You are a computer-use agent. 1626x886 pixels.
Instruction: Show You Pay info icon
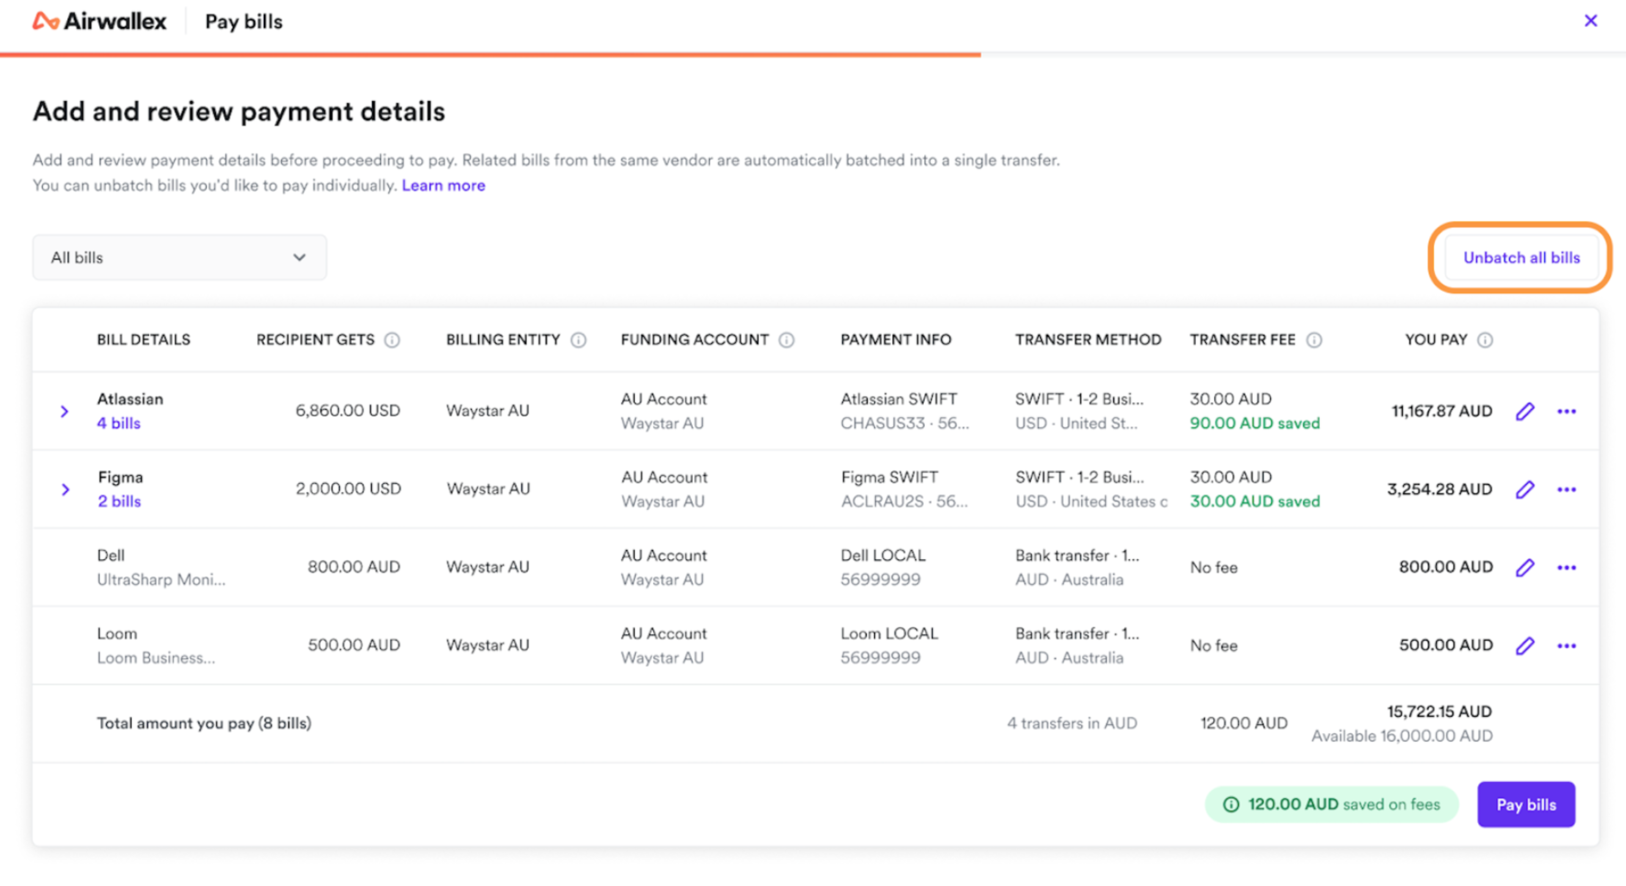click(1485, 340)
